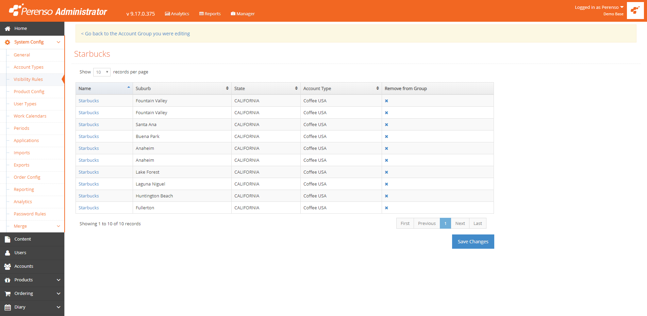Select page 1 in pagination
The image size is (647, 316).
pyautogui.click(x=445, y=224)
